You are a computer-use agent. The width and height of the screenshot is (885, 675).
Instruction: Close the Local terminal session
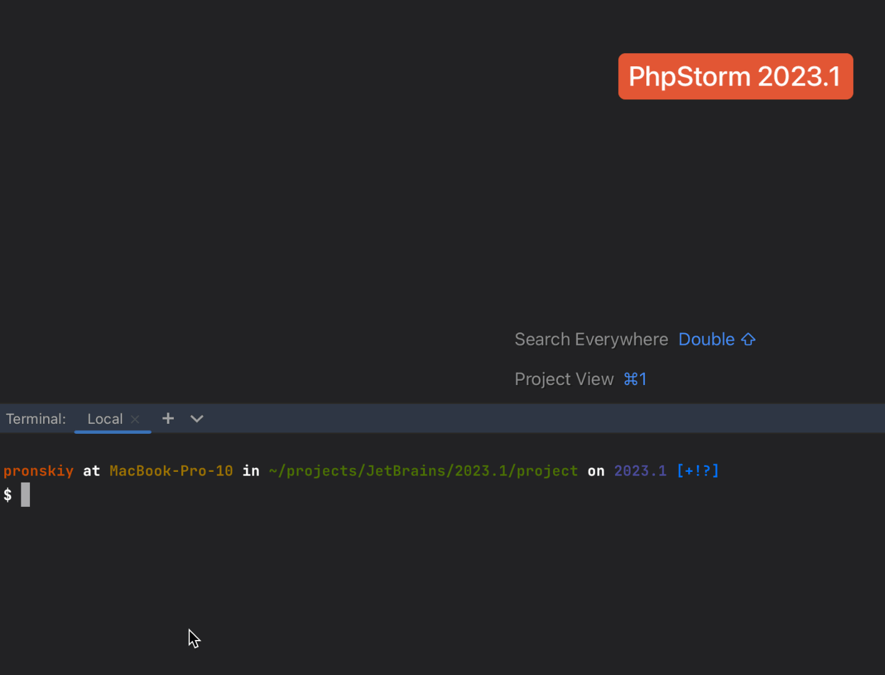point(134,419)
